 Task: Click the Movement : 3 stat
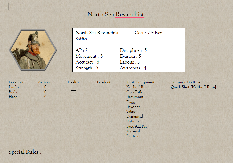coord(89,56)
